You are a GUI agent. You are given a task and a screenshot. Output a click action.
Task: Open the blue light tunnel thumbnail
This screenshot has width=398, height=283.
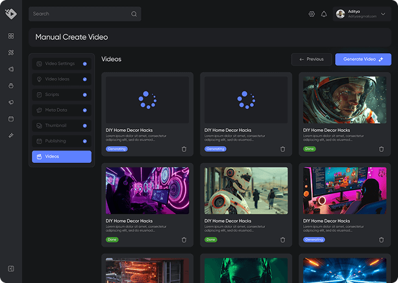(345, 270)
